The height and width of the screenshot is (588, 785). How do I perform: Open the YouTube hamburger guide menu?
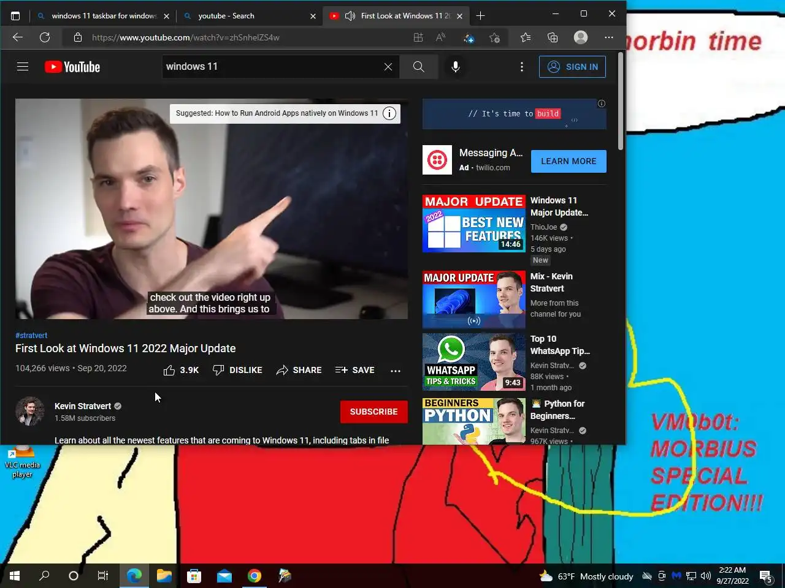click(x=23, y=67)
